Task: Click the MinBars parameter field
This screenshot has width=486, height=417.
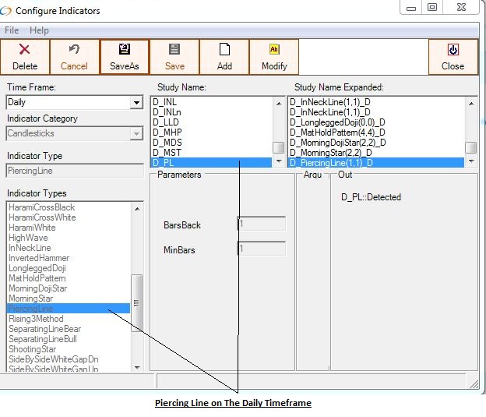Action: pos(262,249)
